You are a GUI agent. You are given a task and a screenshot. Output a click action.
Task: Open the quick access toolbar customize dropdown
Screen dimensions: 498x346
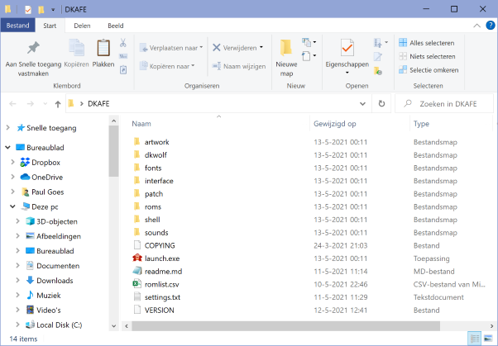53,10
